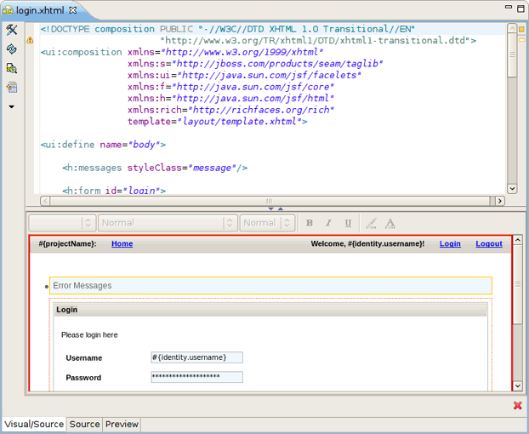Image resolution: width=529 pixels, height=434 pixels.
Task: Click source editor horizontal scroll left arrow
Action: coord(45,201)
